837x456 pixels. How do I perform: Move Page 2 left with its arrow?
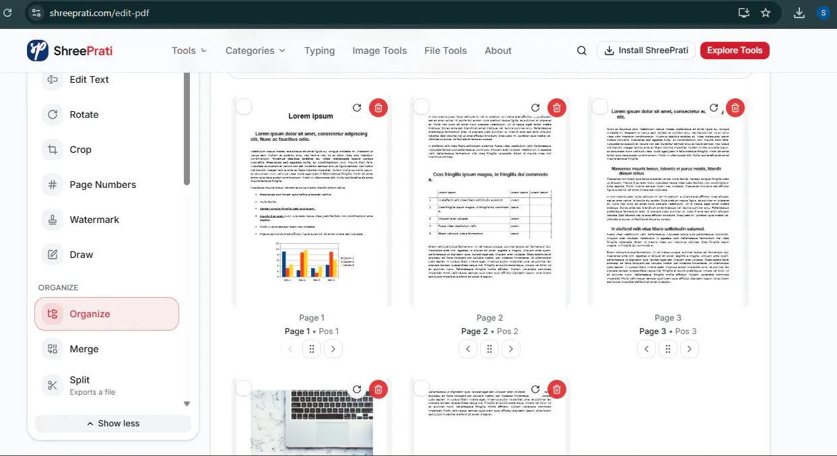pyautogui.click(x=469, y=349)
